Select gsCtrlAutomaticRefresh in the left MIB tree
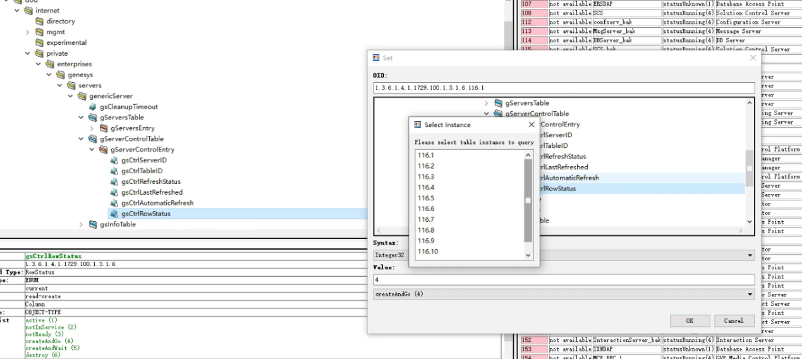This screenshot has height=359, width=802. click(x=157, y=203)
